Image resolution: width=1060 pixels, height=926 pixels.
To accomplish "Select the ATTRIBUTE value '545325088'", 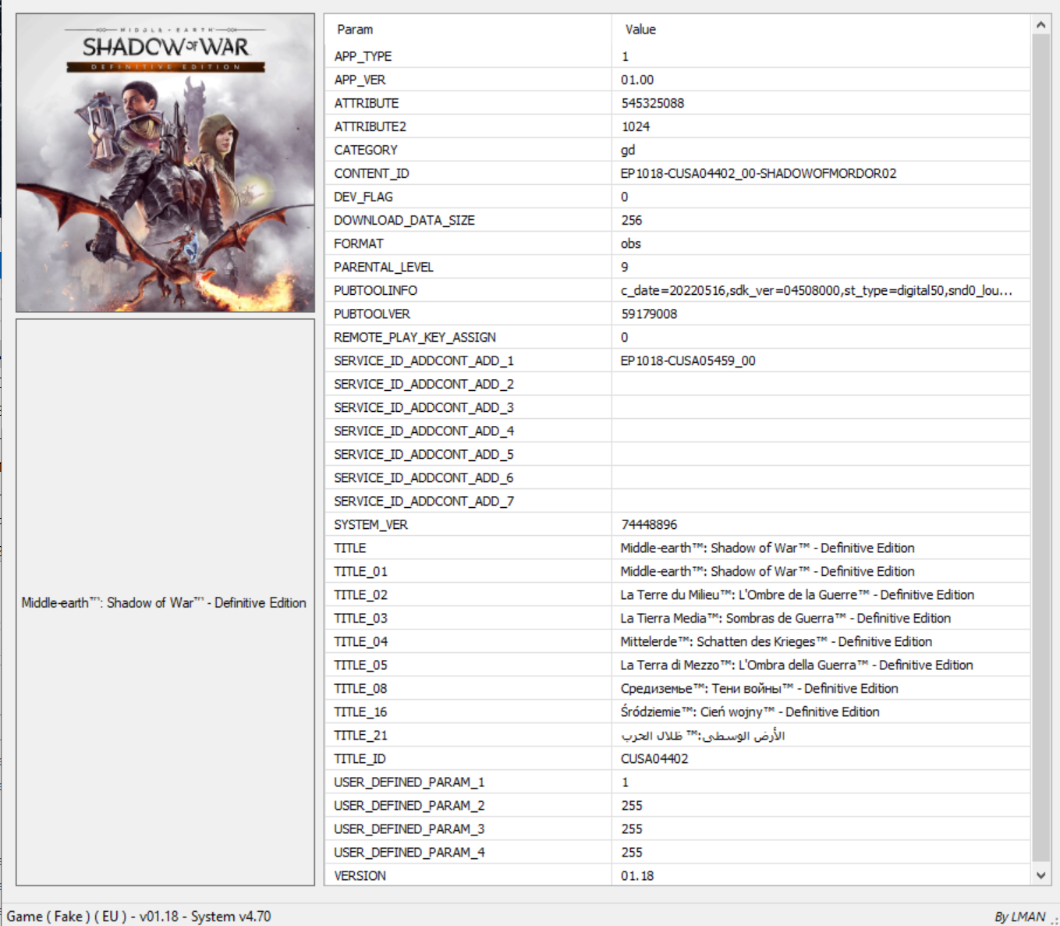I will pyautogui.click(x=652, y=103).
